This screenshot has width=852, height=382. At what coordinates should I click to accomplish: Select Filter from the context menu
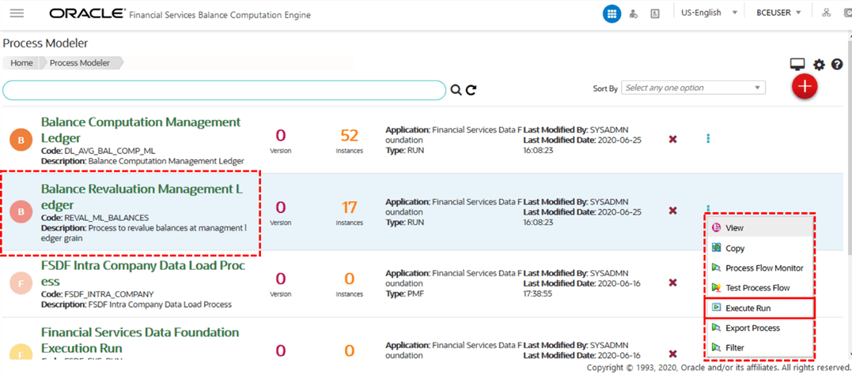(x=759, y=348)
